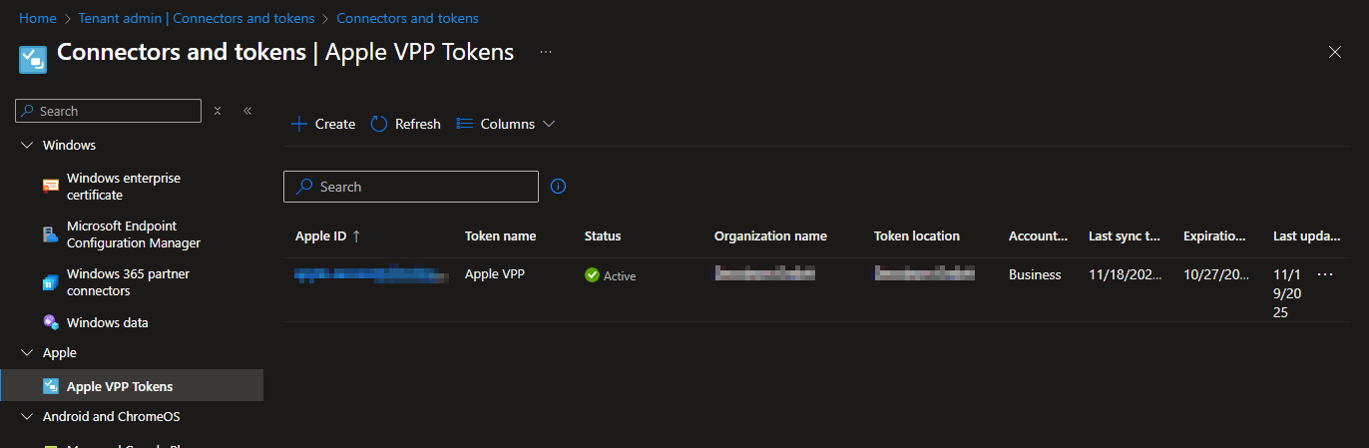
Task: Collapse the sidebar using double chevron
Action: 247,111
